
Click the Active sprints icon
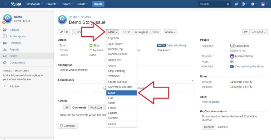tap(5, 36)
